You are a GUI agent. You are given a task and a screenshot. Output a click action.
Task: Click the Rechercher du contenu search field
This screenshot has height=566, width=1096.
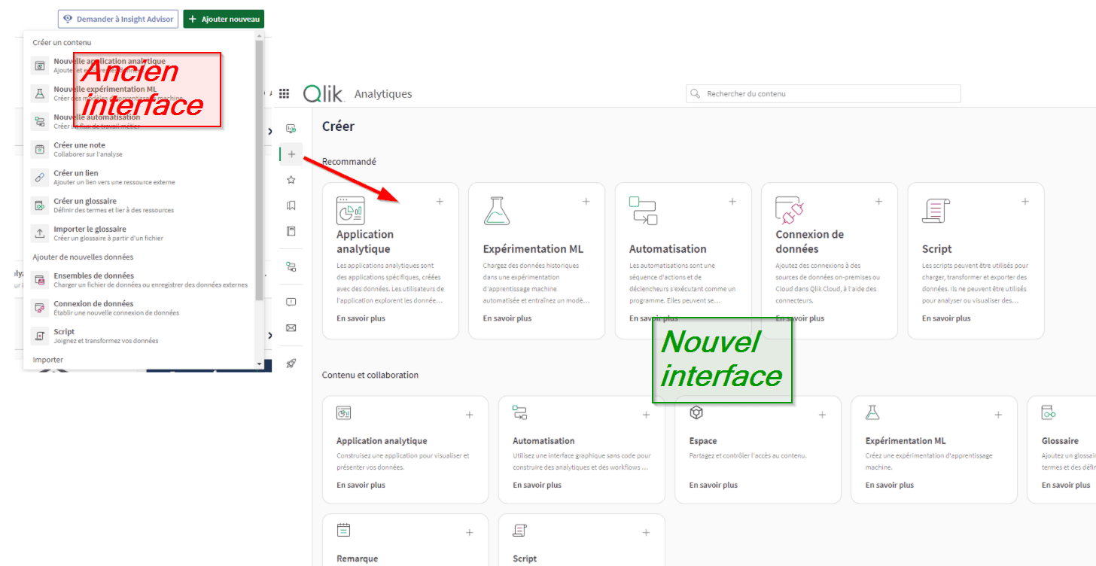(x=823, y=94)
